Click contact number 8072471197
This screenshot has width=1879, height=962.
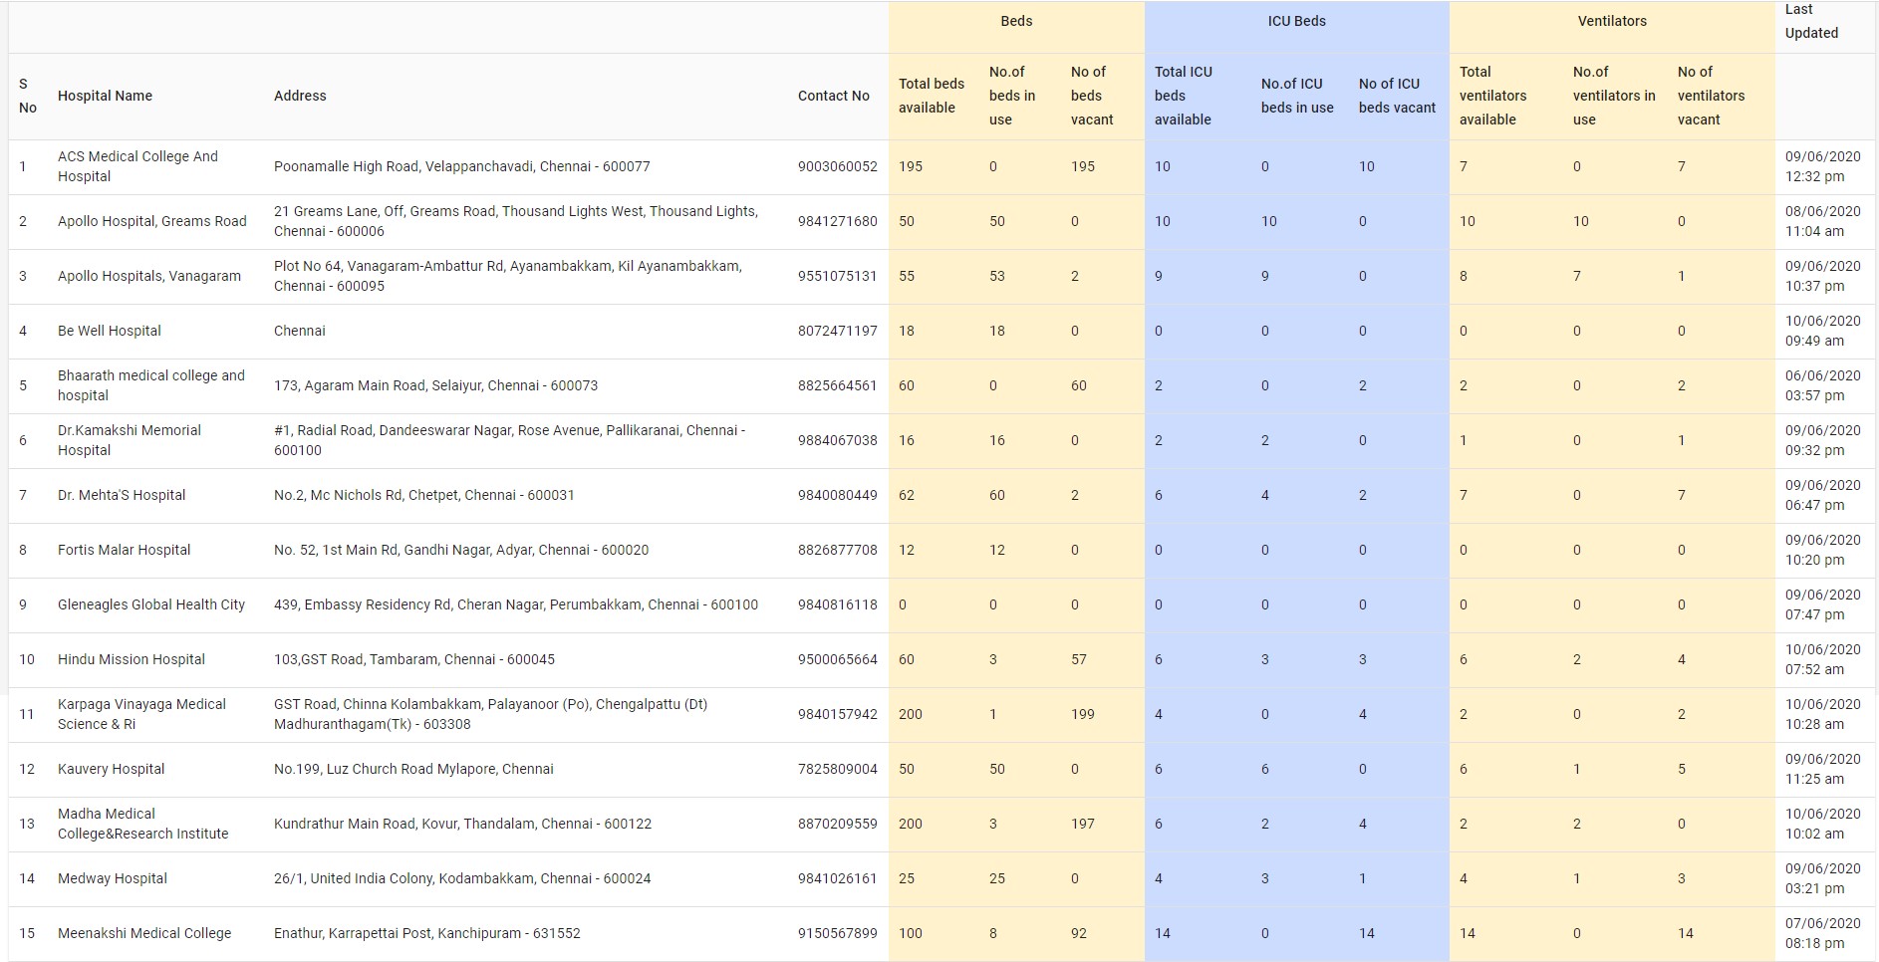pyautogui.click(x=838, y=331)
